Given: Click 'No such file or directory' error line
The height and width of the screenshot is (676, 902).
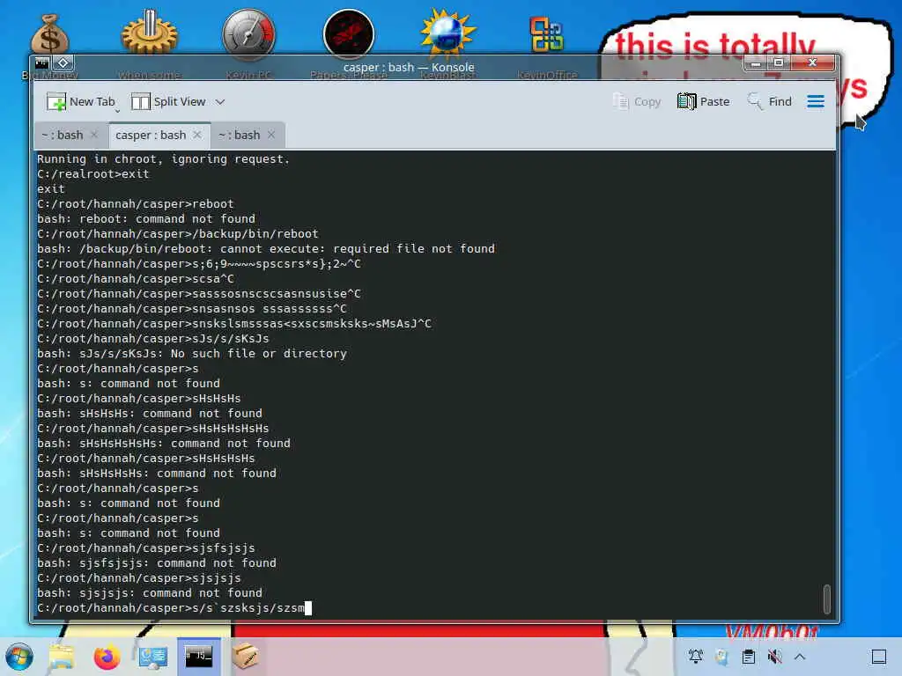Looking at the screenshot, I should point(192,354).
